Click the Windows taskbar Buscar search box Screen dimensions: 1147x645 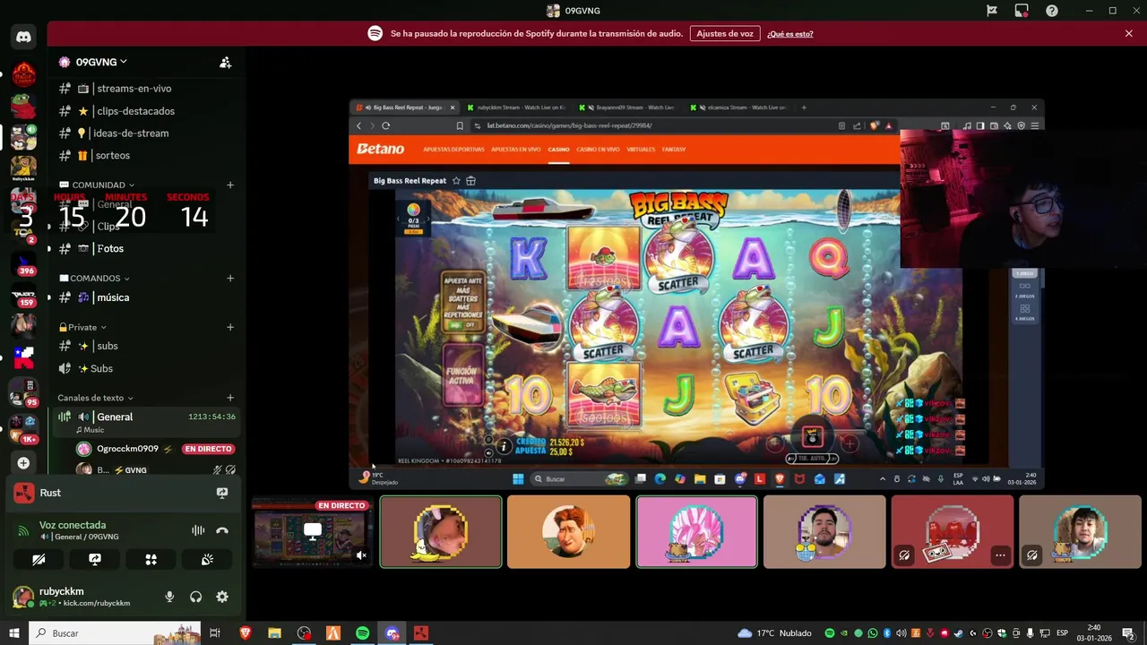[x=116, y=633]
